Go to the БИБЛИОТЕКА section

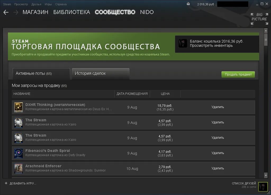[72, 12]
